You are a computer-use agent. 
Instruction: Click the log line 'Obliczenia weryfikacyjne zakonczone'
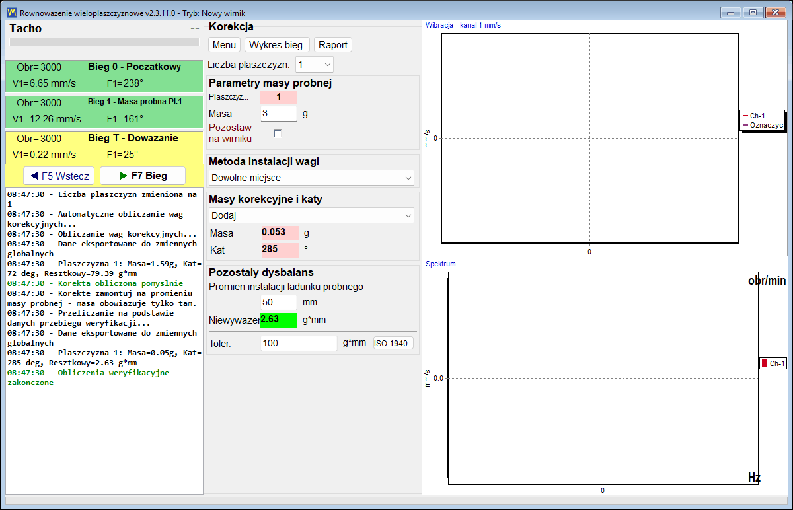(89, 378)
